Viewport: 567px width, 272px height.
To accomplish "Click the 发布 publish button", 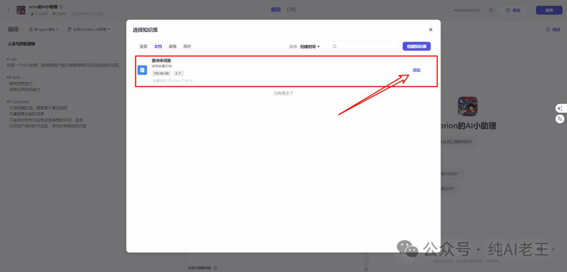I will [549, 10].
